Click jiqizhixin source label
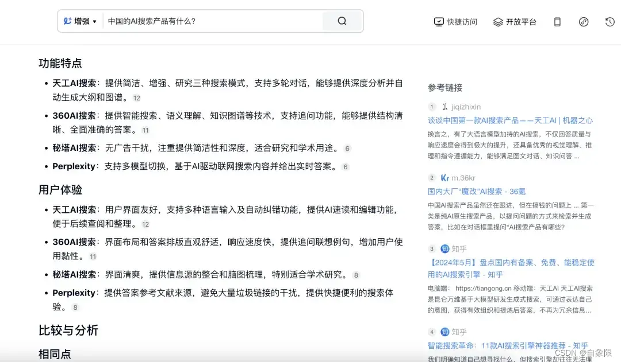621x362 pixels. click(466, 107)
